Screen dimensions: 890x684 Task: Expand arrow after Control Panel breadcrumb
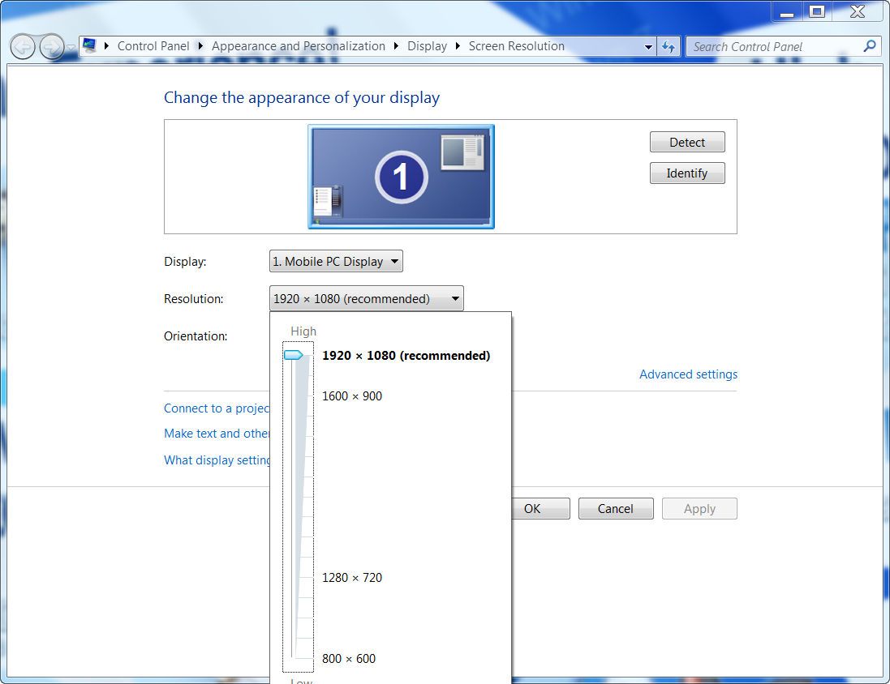(200, 46)
